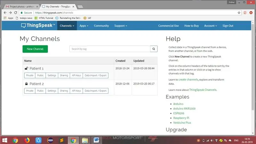Open Public view for Patient 2

pyautogui.click(x=40, y=91)
